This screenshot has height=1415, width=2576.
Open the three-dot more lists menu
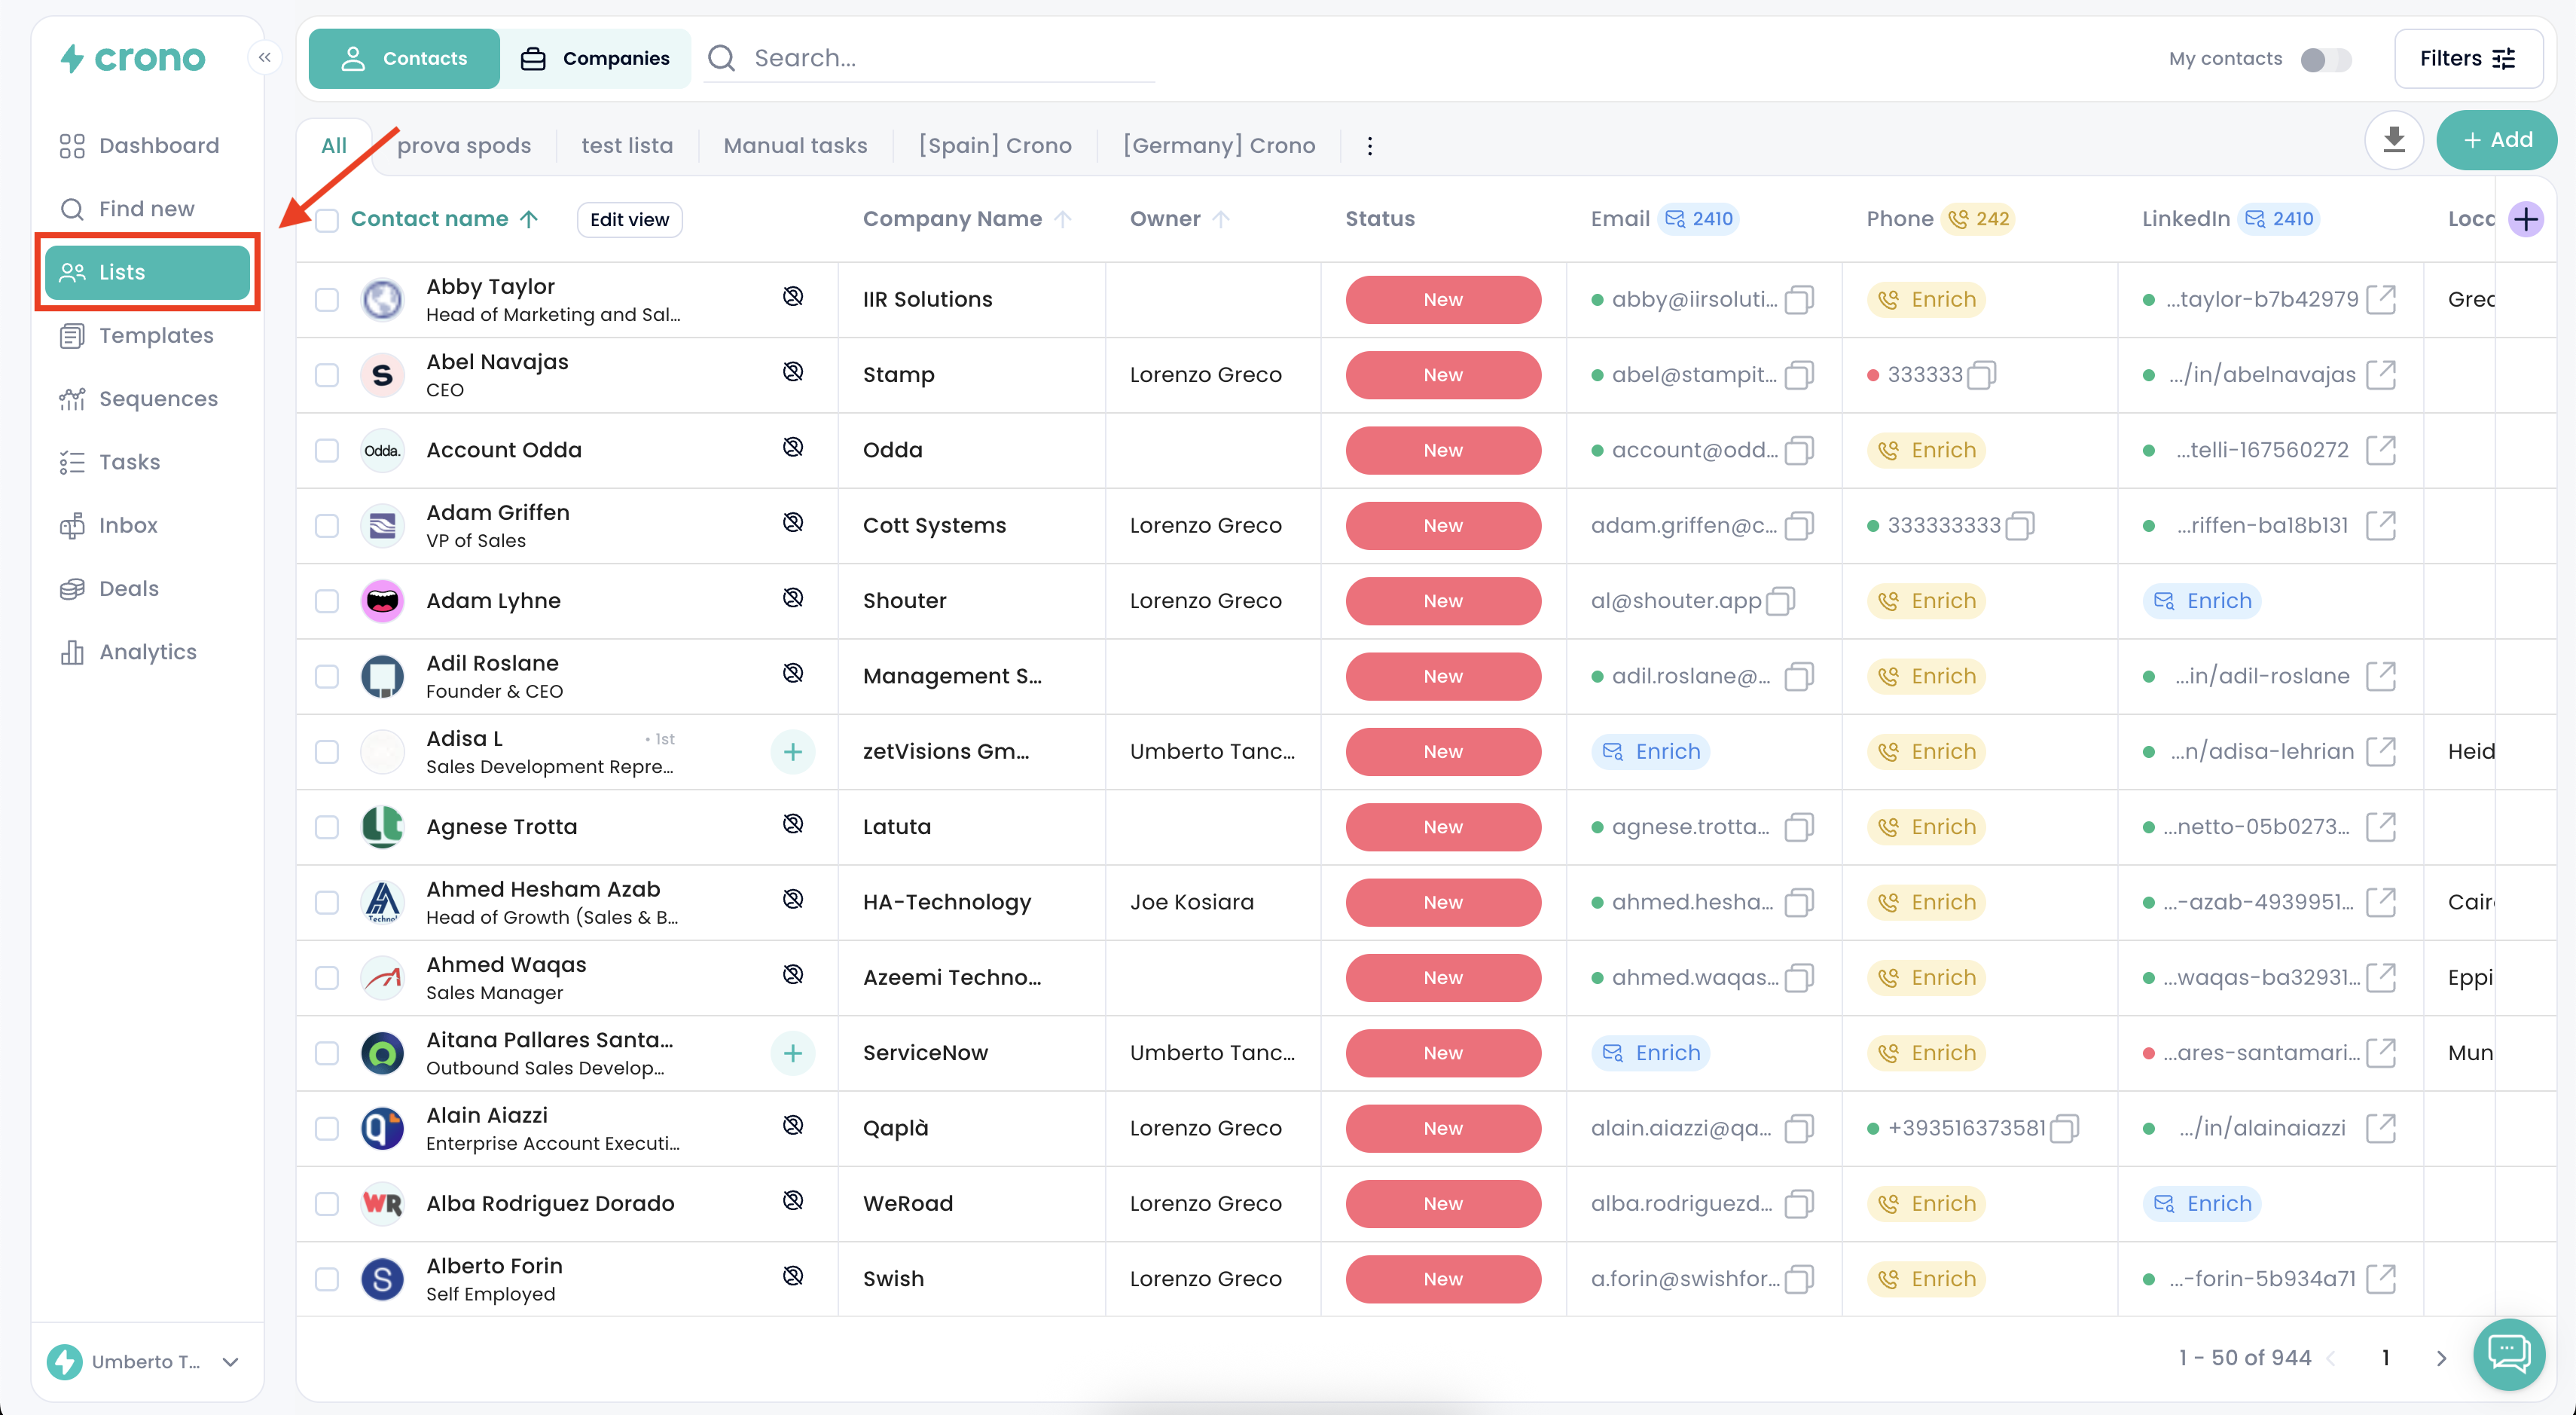[1369, 146]
